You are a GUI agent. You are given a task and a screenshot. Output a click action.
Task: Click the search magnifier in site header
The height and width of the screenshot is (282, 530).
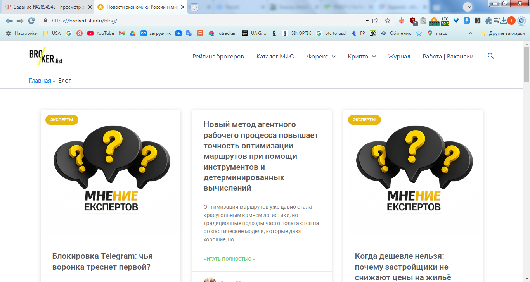pos(491,56)
